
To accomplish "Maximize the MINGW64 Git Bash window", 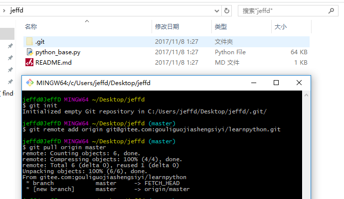I will coord(276,83).
